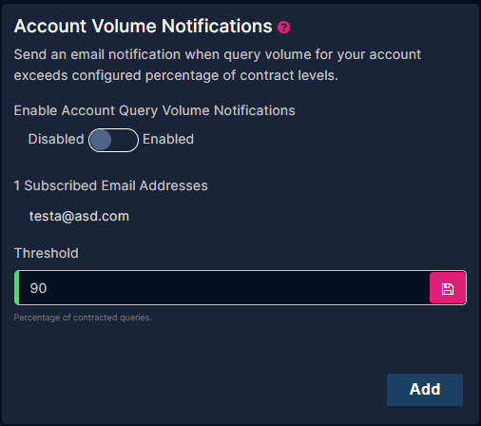
Task: Save threshold with the floppy disk icon
Action: (448, 288)
